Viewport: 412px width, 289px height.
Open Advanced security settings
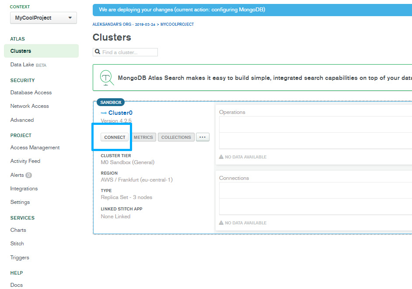click(22, 120)
